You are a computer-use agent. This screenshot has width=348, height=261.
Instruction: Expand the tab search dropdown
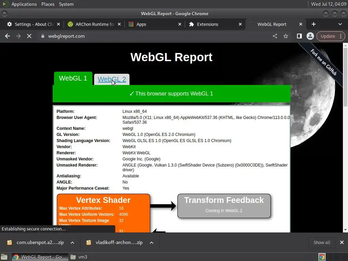(x=340, y=24)
